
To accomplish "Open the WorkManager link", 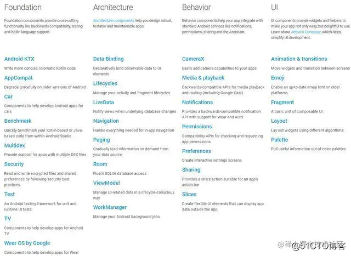I will coord(110,207).
